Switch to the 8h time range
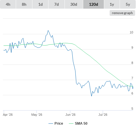 (x=24, y=4)
